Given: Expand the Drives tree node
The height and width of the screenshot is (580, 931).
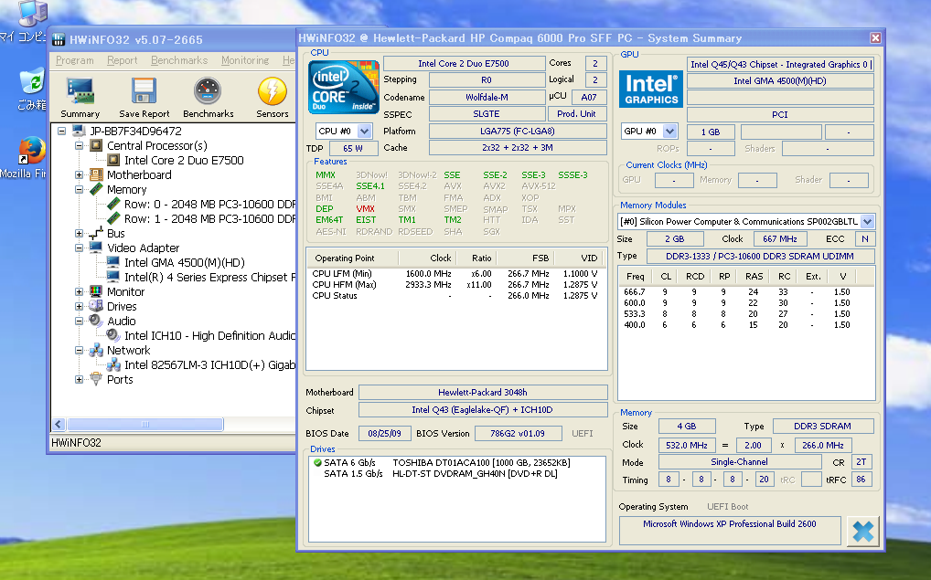Looking at the screenshot, I should pyautogui.click(x=80, y=307).
